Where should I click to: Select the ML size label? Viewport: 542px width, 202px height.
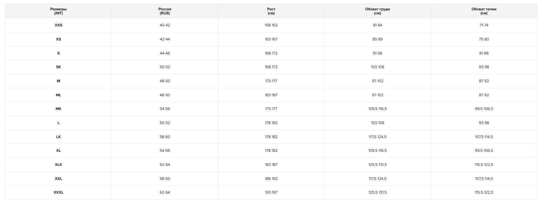58,95
